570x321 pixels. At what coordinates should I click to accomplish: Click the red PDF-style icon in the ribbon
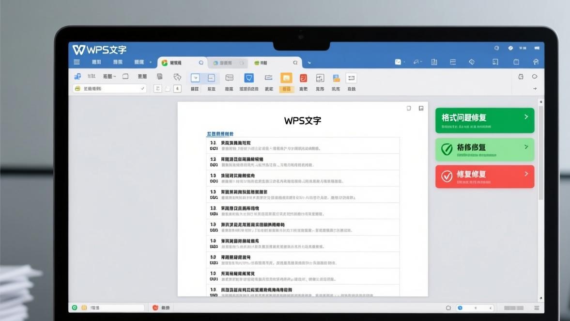303,78
